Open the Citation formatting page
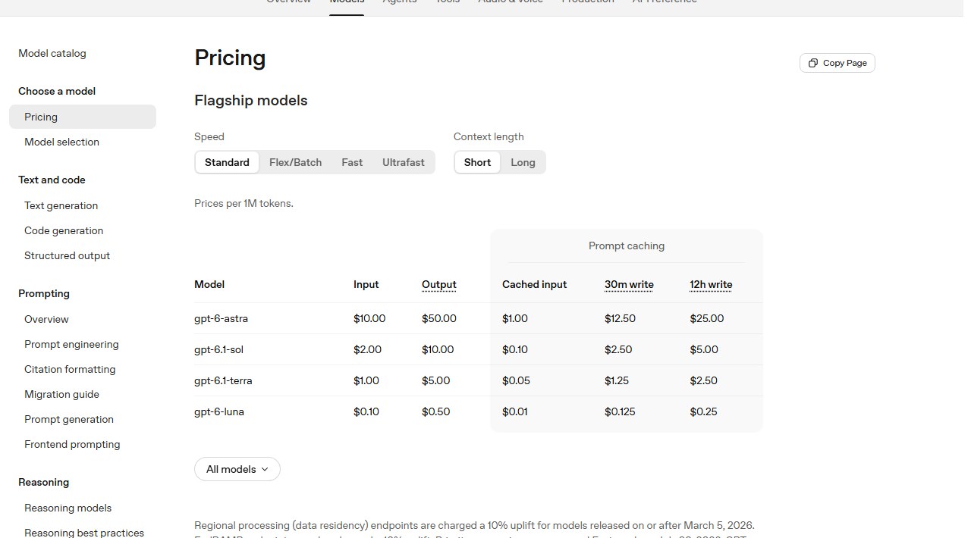 coord(70,369)
